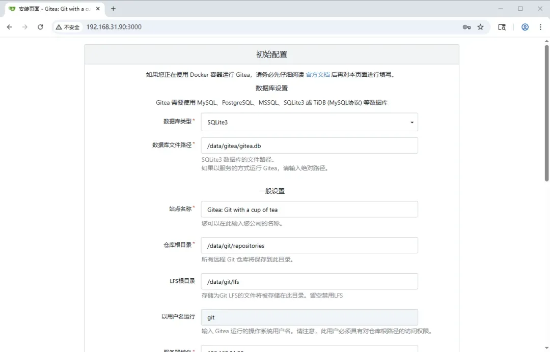The image size is (550, 352).
Task: Click the LFS根目录 label
Action: [x=182, y=281]
